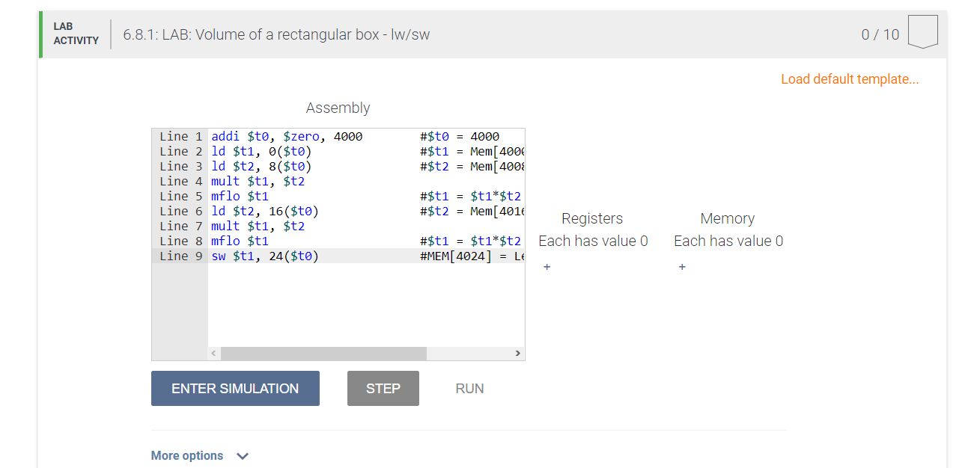Click the right arrow on the code scrollbar

(519, 352)
